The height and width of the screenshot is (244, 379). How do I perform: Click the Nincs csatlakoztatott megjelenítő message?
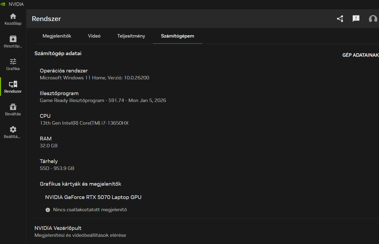click(x=90, y=210)
